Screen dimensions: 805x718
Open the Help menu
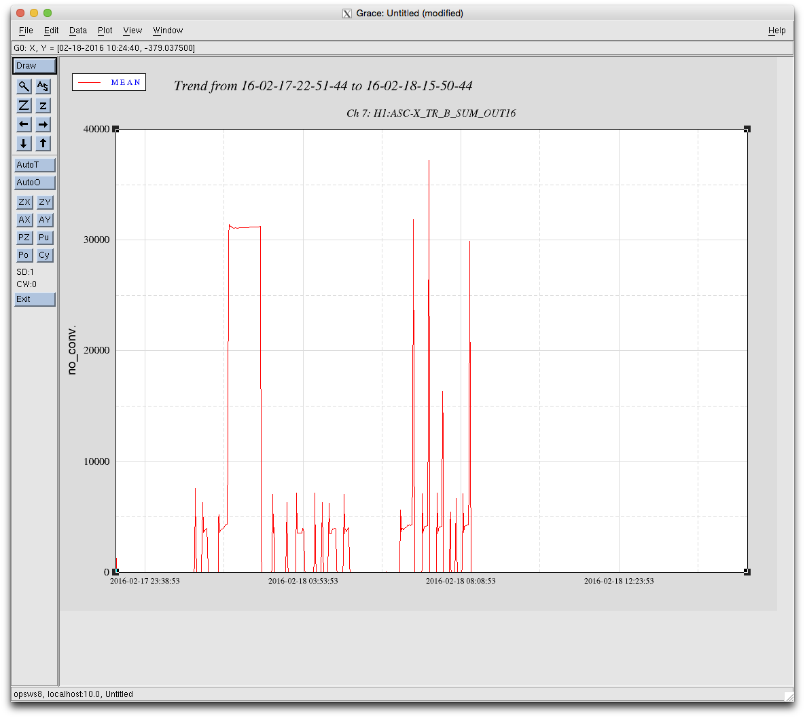tap(776, 31)
